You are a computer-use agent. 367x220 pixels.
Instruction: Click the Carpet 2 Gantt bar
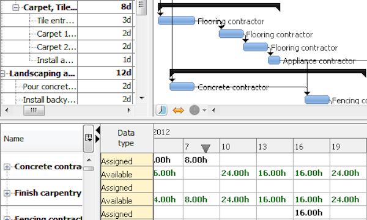pos(255,47)
